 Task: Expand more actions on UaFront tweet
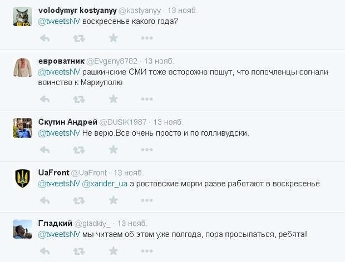point(147,200)
